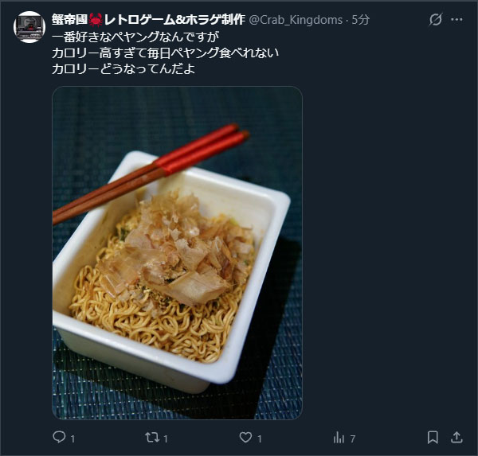Click the Grok explain icon

[435, 20]
